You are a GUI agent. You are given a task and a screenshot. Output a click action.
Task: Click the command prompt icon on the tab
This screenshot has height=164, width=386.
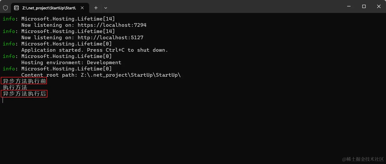tap(16, 8)
